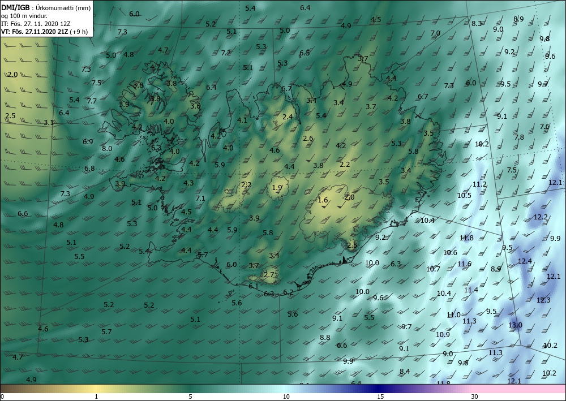566x401 pixels.
Task: Click the '8.8' value on the map
Action: click(325, 338)
